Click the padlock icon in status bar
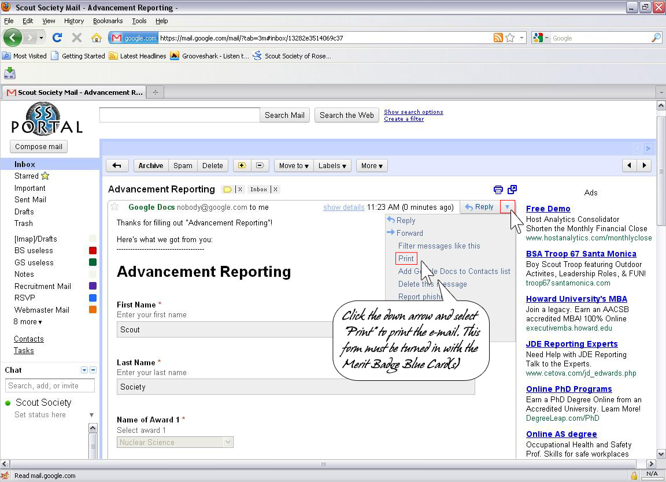Screen dimensions: 666x482 pyautogui.click(x=634, y=475)
